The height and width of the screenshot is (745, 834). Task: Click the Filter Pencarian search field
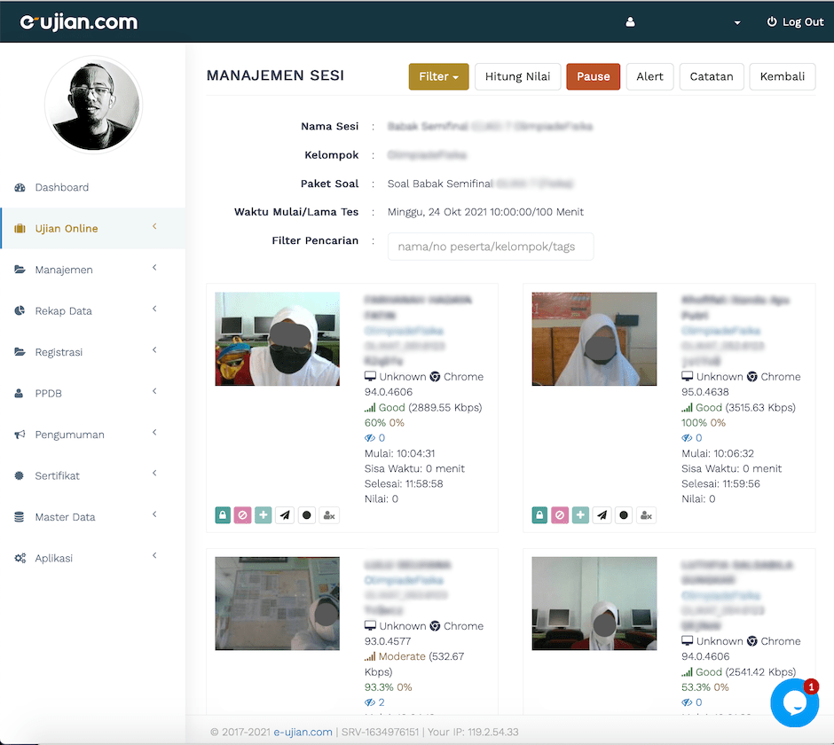click(491, 247)
